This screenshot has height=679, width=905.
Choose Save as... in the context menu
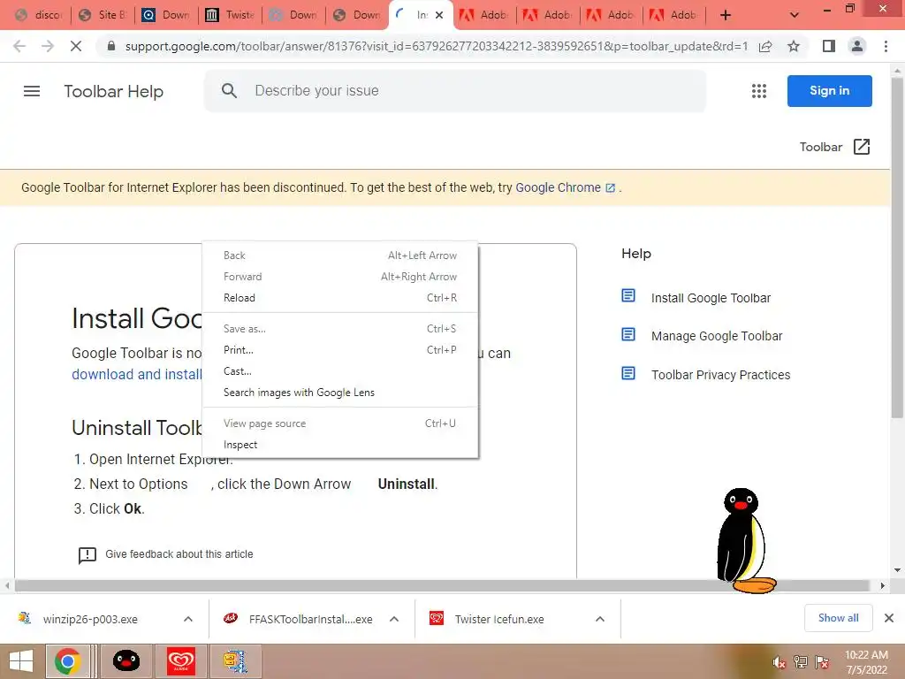tap(340, 329)
